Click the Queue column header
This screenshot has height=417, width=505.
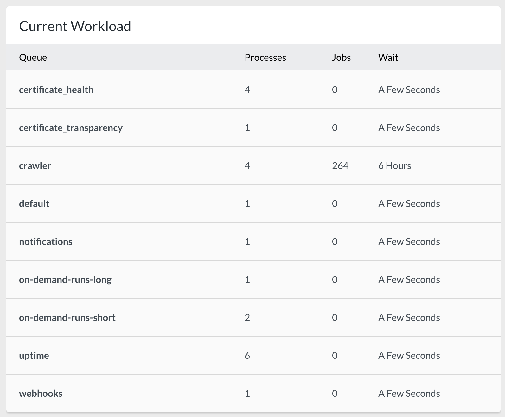(x=33, y=58)
